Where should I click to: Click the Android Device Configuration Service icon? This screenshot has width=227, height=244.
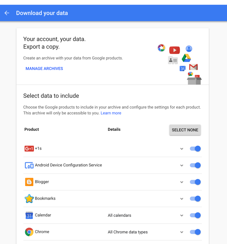29,165
